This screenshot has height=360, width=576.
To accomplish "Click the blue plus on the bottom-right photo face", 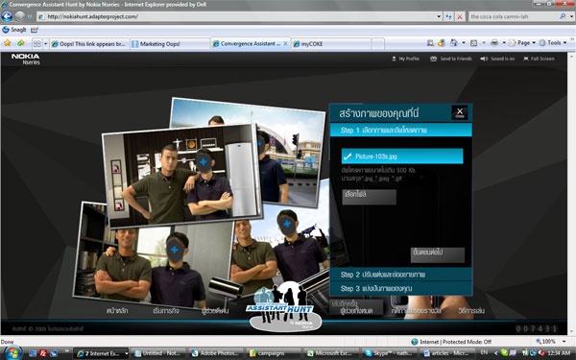I will 287,223.
